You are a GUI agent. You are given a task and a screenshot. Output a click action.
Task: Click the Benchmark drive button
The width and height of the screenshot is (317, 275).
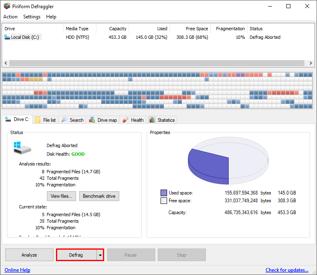click(x=99, y=196)
